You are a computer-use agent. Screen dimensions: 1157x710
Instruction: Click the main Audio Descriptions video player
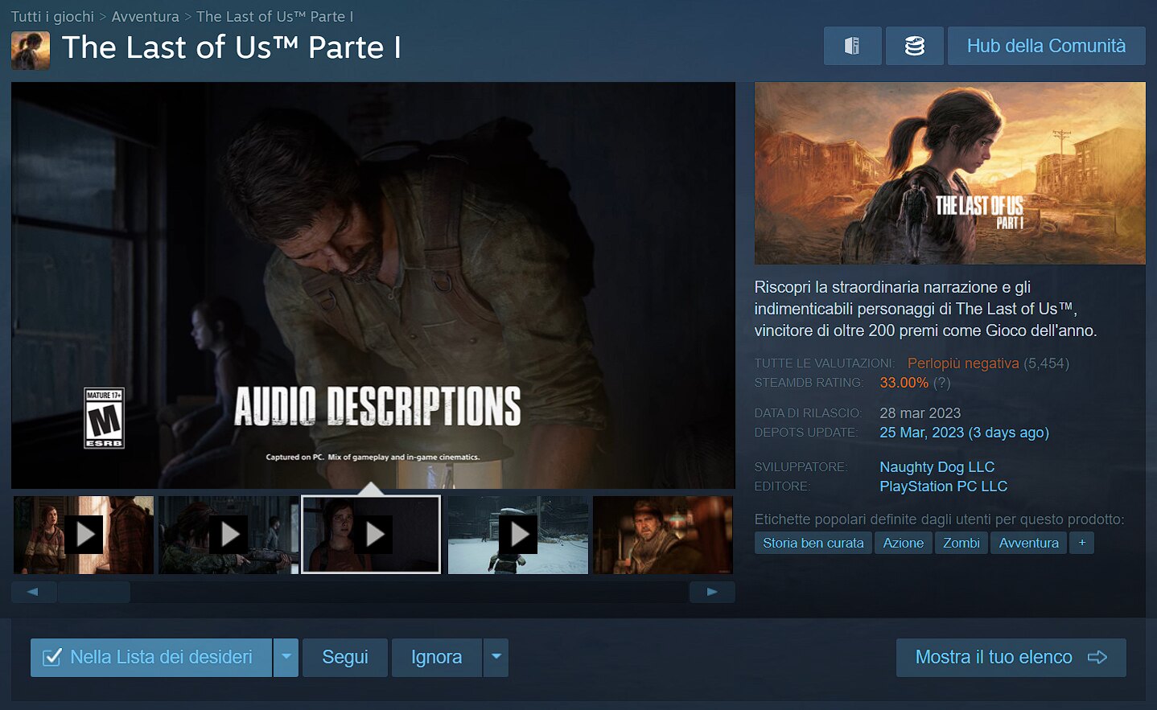coord(373,285)
